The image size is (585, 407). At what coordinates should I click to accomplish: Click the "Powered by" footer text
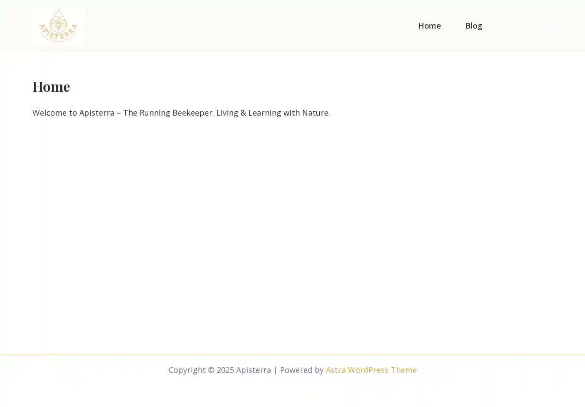(302, 370)
